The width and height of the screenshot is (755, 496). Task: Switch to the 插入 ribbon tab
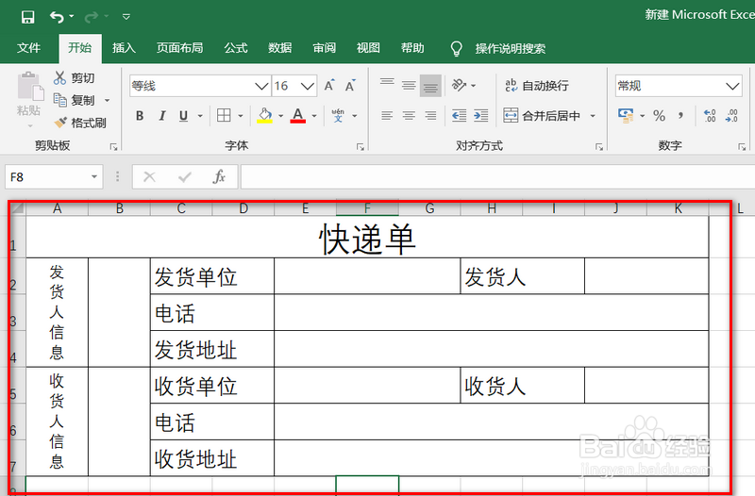[124, 48]
